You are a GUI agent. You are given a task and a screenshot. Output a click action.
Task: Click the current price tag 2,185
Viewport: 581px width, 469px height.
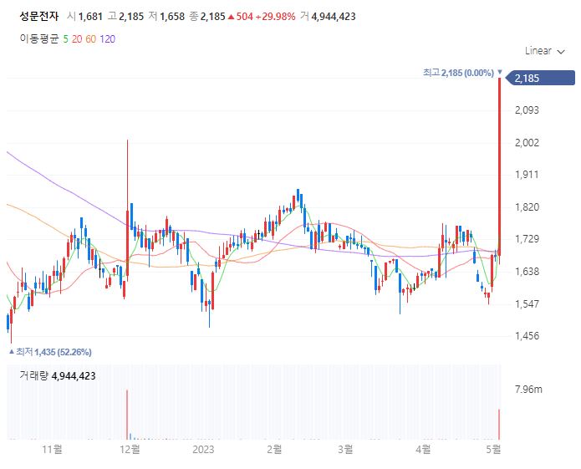541,79
